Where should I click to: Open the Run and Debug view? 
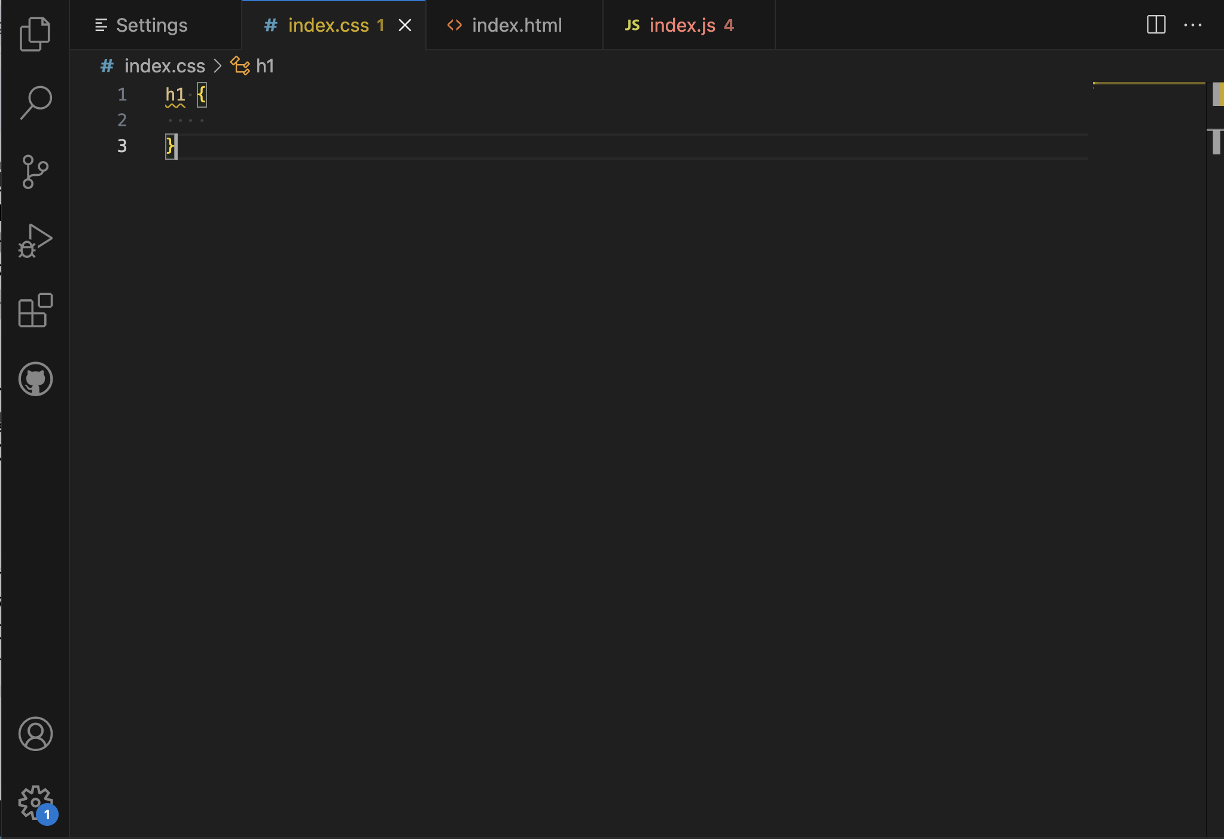point(35,241)
